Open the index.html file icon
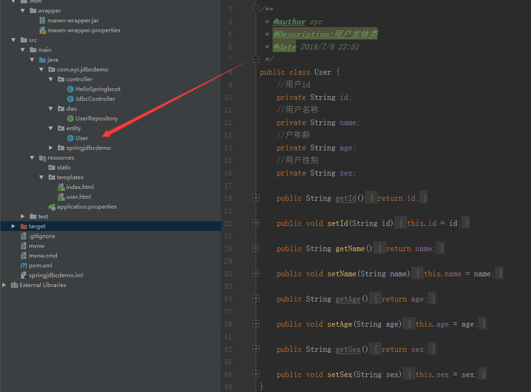Viewport: 531px width, 392px height. pyautogui.click(x=62, y=187)
